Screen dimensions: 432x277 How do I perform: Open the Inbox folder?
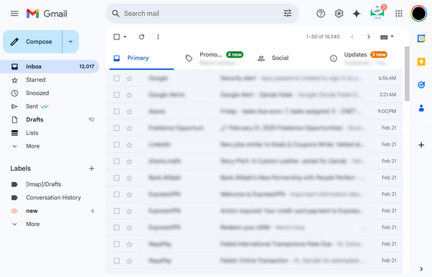point(50,67)
